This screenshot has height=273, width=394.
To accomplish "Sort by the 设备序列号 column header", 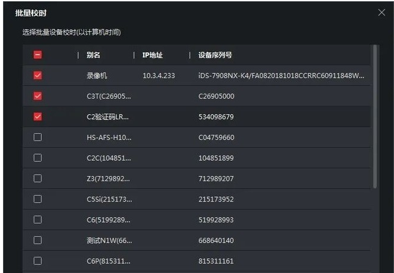I will click(215, 55).
